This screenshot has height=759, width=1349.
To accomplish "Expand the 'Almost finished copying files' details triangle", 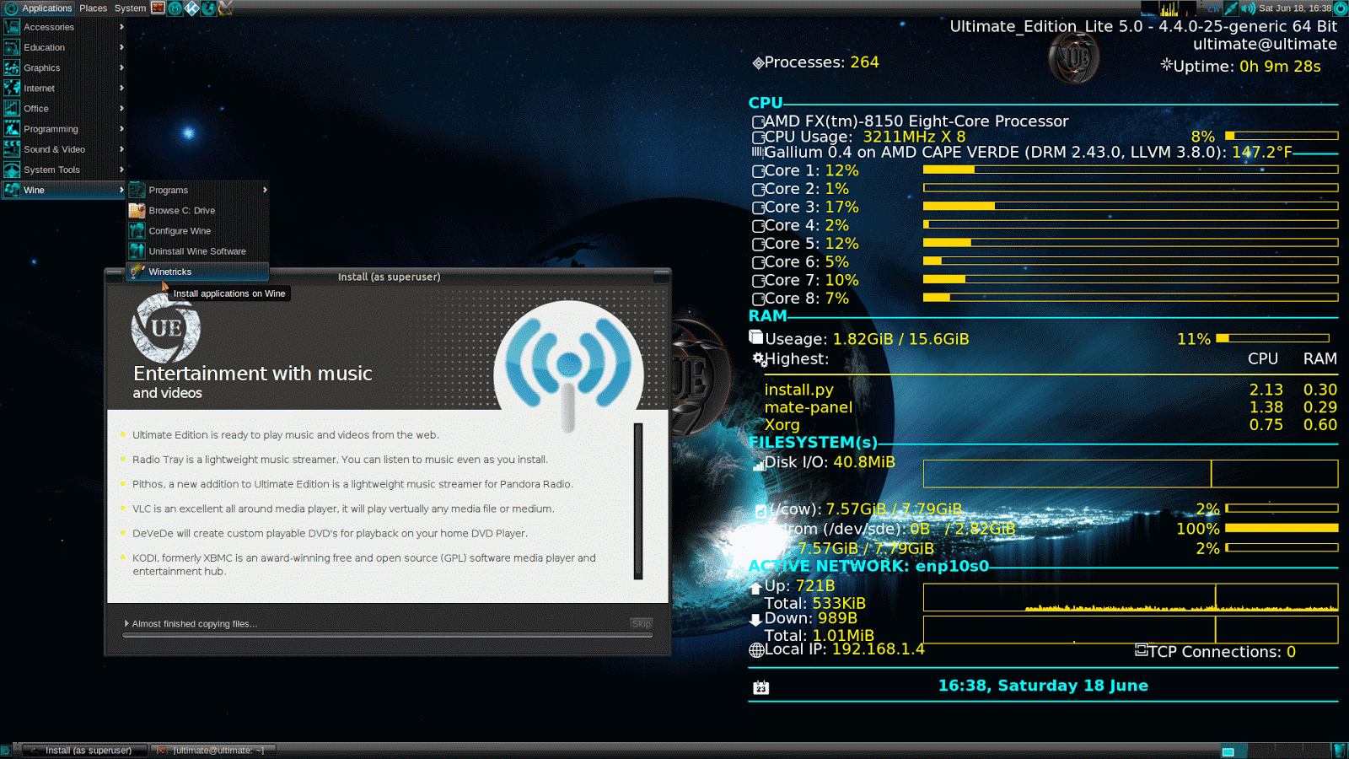I will (x=126, y=623).
